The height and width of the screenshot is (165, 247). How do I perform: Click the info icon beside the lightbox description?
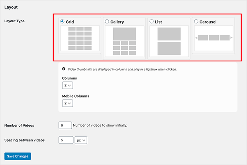[x=64, y=69]
